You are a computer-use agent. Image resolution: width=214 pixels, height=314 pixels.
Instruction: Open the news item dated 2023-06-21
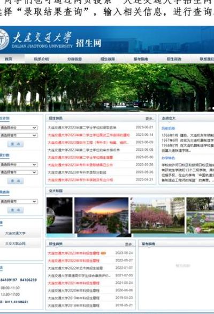82,128
